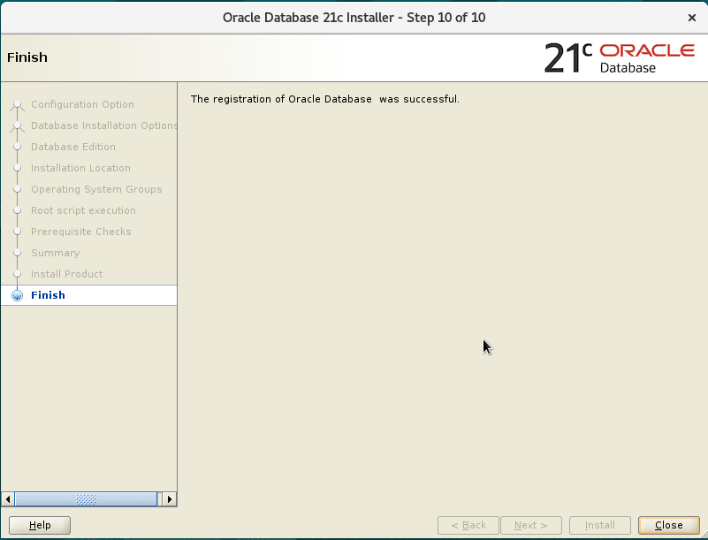Click the disabled Install button
This screenshot has height=540, width=708.
[599, 525]
